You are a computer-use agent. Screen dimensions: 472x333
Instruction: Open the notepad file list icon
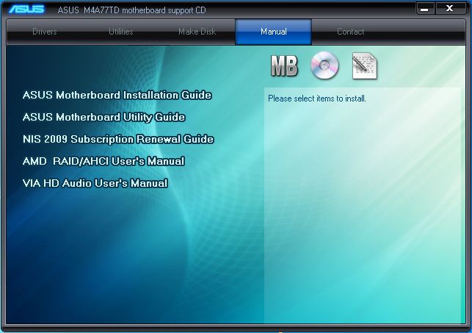[x=365, y=66]
